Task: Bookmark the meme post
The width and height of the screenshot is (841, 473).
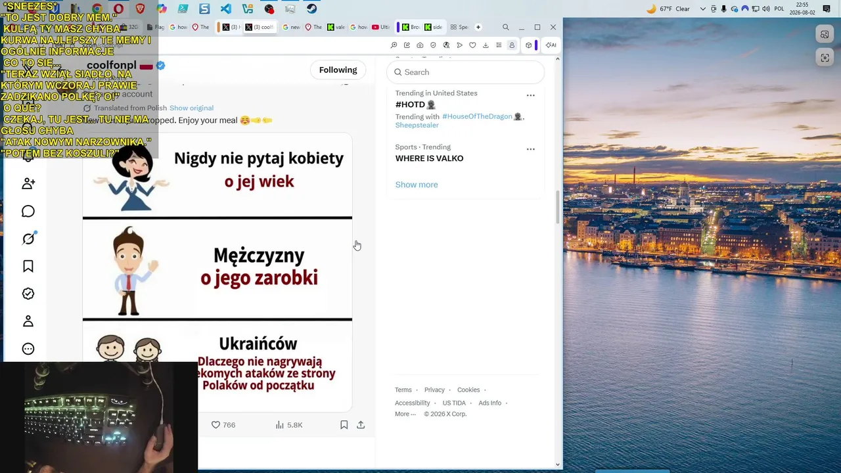Action: click(344, 425)
